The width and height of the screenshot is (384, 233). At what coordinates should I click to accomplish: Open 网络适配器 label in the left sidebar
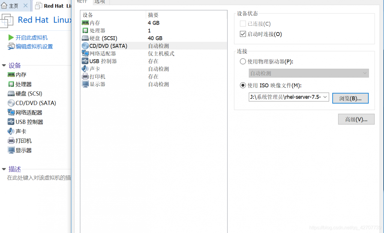[29, 112]
